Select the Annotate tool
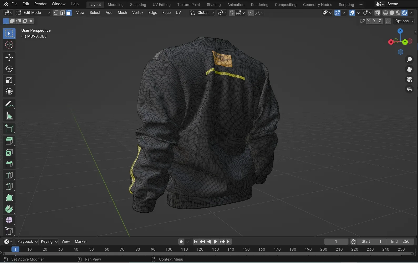Screen dimensions: 418x263 tap(9, 104)
